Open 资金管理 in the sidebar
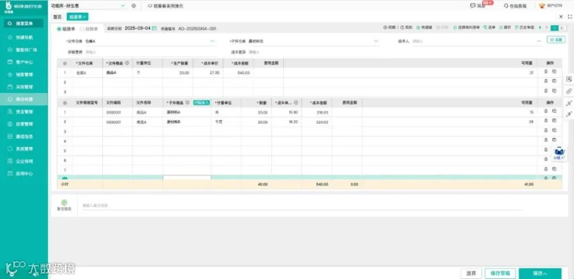The width and height of the screenshot is (574, 279). 24,112
